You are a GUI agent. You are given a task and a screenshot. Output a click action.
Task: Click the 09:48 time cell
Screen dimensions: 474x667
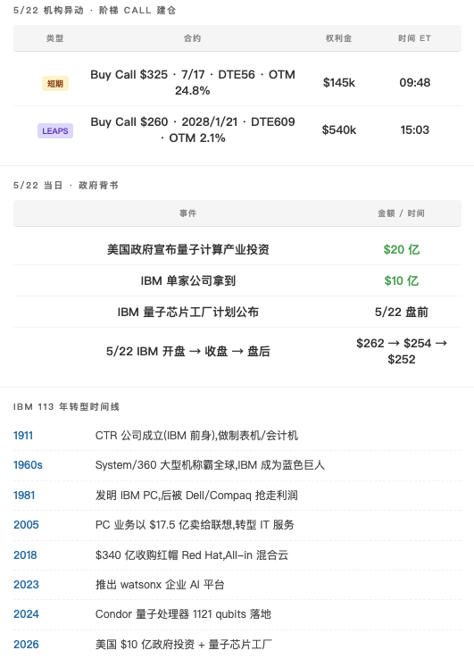414,82
